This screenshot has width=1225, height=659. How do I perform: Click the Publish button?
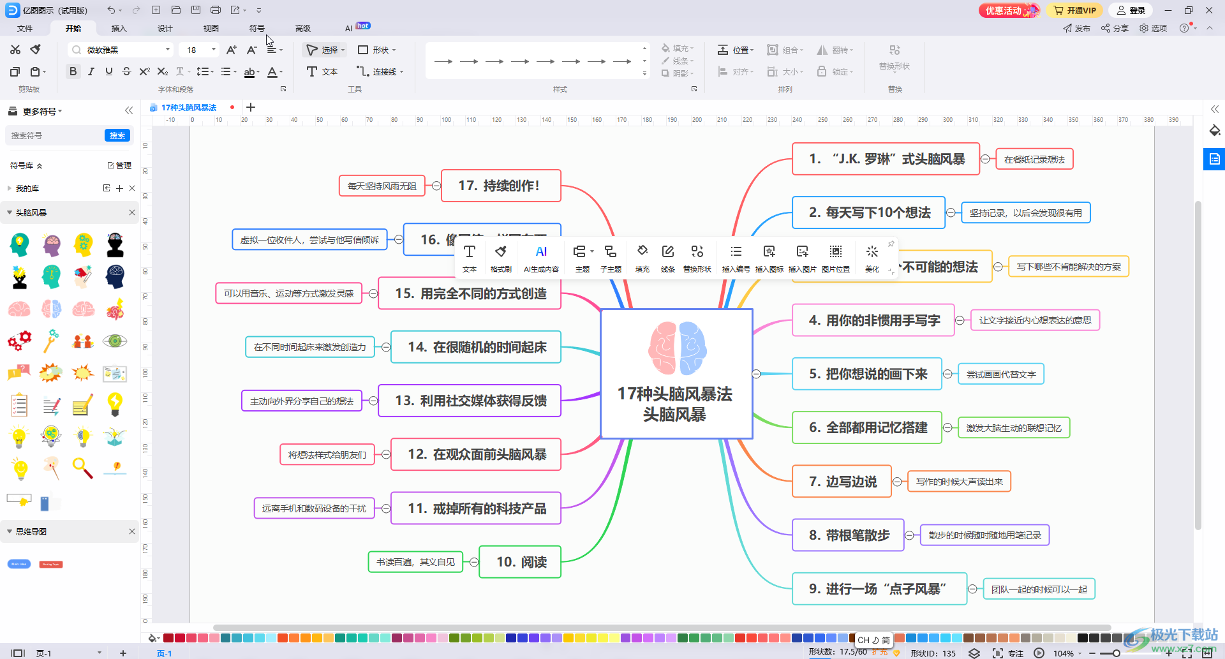coord(1076,28)
